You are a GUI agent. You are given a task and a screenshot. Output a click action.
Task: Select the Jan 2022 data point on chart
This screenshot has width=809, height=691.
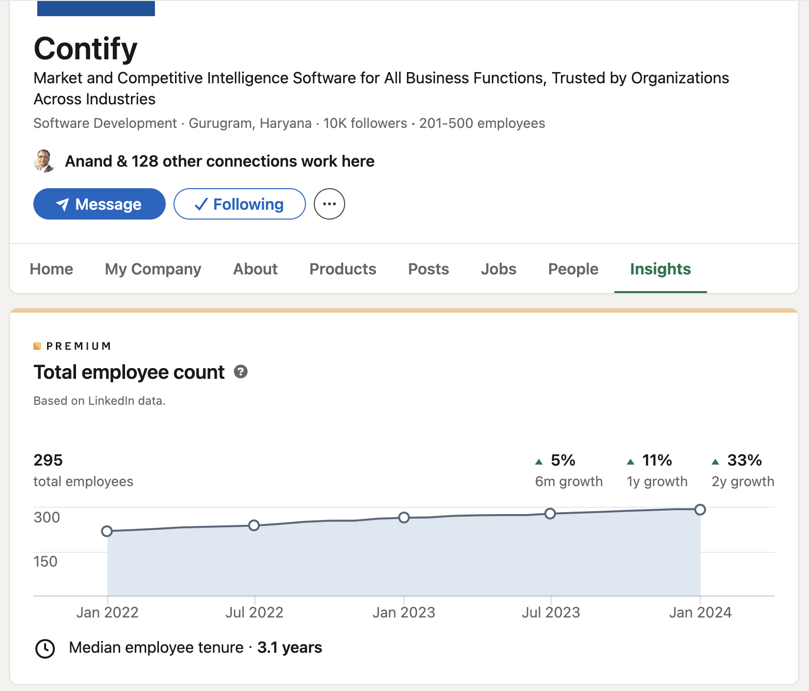(x=107, y=531)
